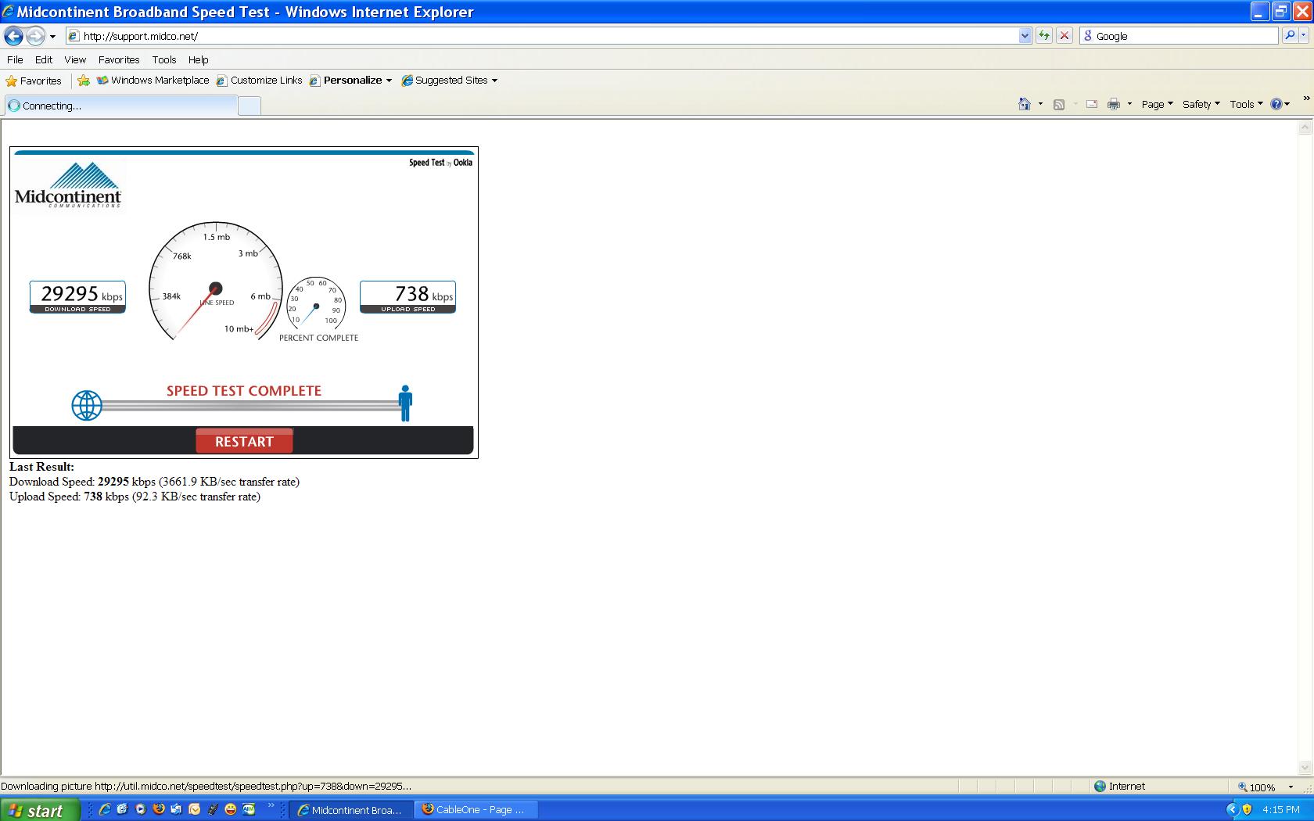Open the Tools menu in menu bar

click(164, 59)
